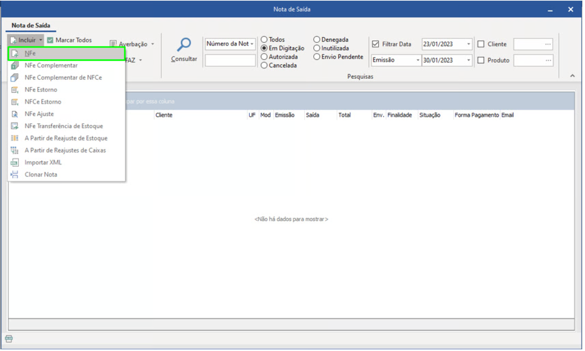
Task: Enable the Cliente filter checkbox
Action: (481, 44)
